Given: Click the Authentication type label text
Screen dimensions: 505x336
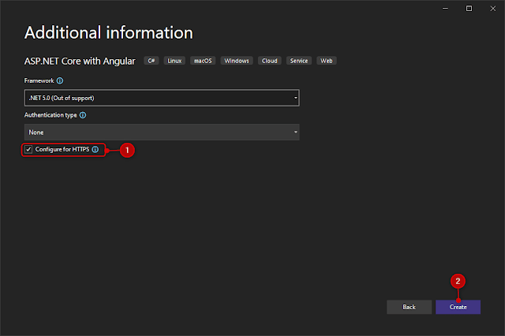Looking at the screenshot, I should [50, 115].
